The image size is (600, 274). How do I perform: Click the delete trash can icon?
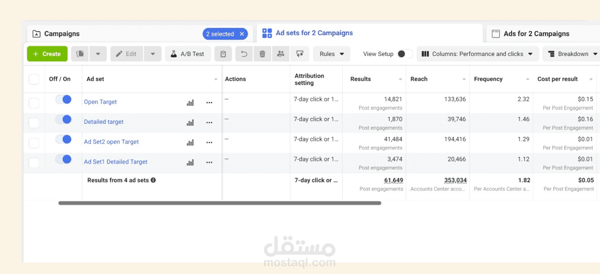point(262,54)
